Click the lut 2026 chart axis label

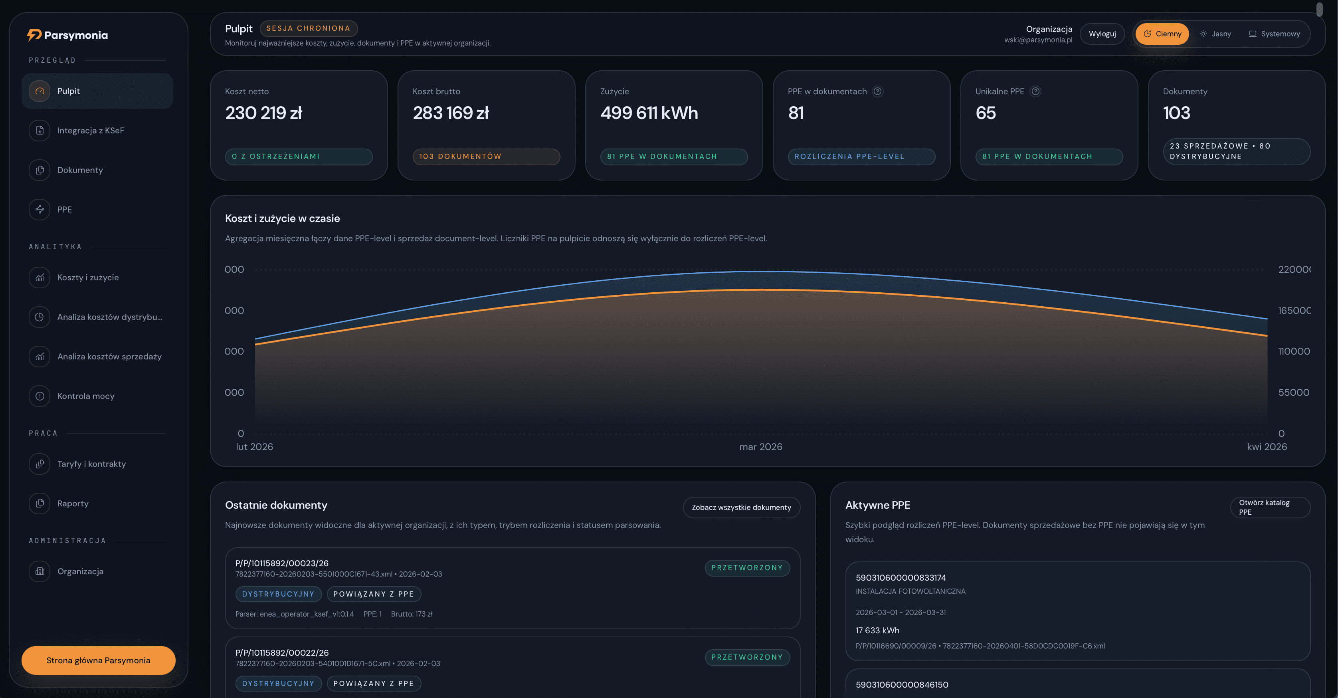(255, 447)
